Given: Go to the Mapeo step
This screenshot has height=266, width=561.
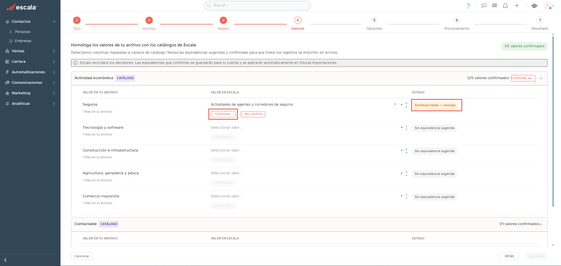Looking at the screenshot, I should [223, 23].
